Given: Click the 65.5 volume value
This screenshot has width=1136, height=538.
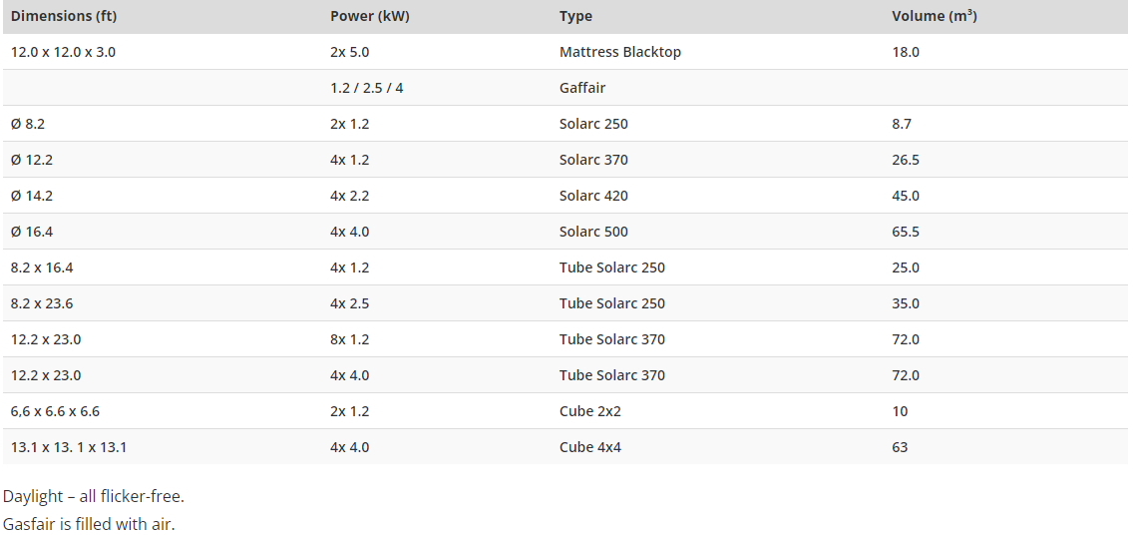Looking at the screenshot, I should (x=906, y=232).
